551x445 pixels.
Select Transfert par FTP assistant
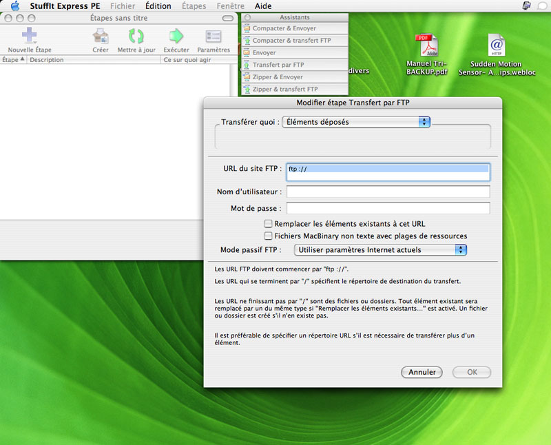[x=295, y=65]
